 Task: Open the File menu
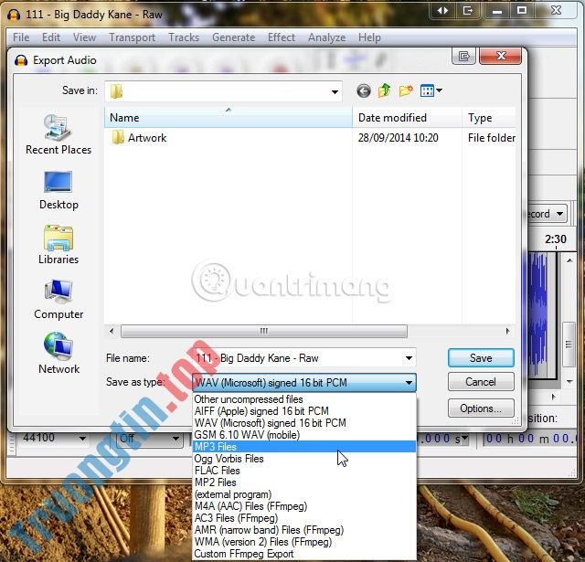(x=21, y=37)
